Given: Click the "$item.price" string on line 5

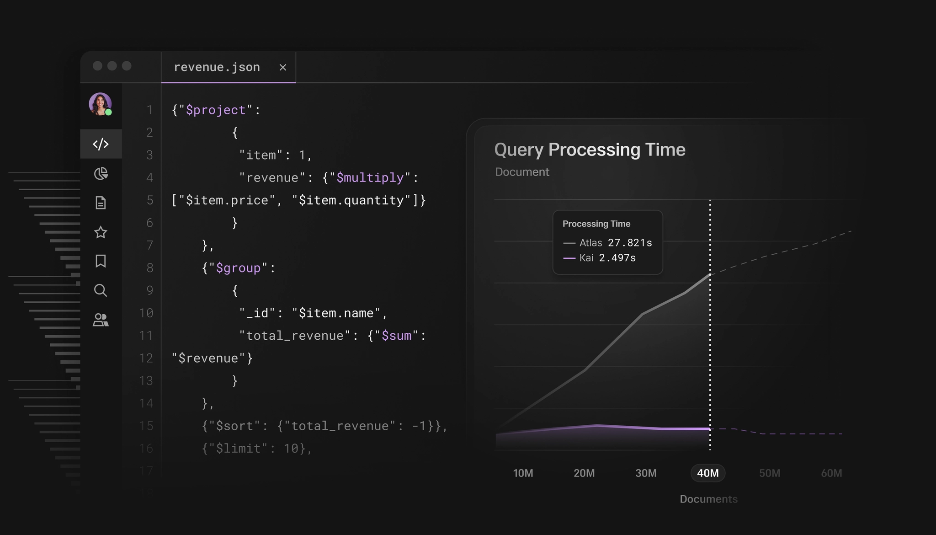Looking at the screenshot, I should [x=227, y=200].
